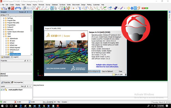
Task: Open dropdown arrow next to monitors icon
Action: (x=119, y=8)
